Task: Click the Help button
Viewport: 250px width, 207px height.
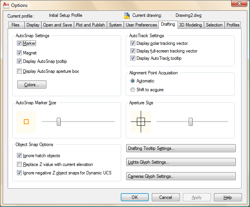Action: (x=228, y=197)
